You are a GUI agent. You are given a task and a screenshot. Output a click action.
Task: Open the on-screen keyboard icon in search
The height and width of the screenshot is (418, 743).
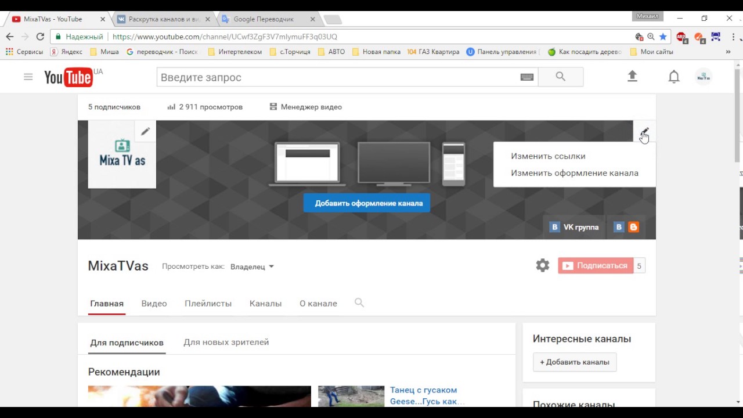(526, 77)
